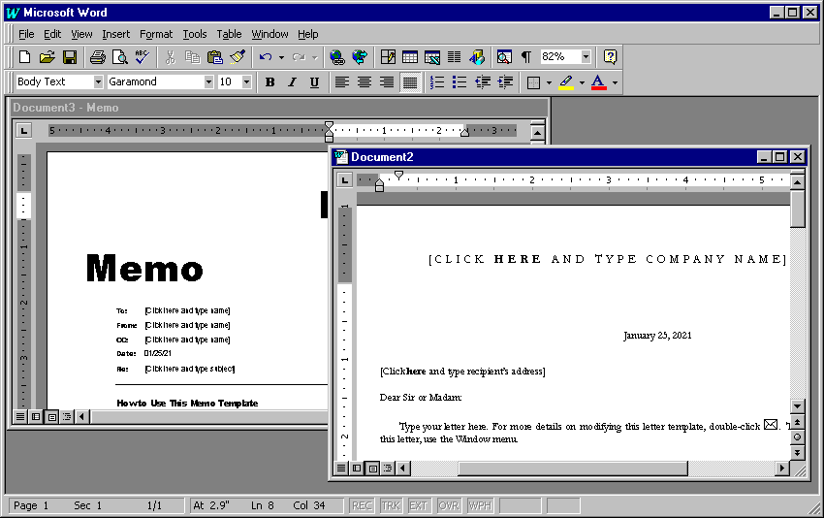Screen dimensions: 824x518
Task: Open Print Preview from the toolbar
Action: 120,57
